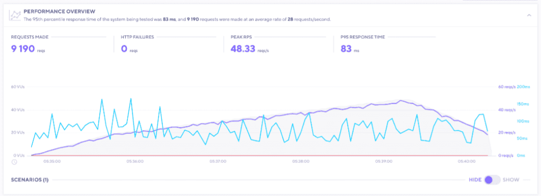Click the 05:38:00 time axis label
This screenshot has width=541, height=196.
pos(301,161)
